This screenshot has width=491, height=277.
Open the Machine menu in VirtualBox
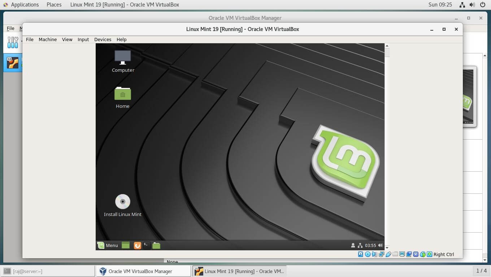tap(47, 39)
